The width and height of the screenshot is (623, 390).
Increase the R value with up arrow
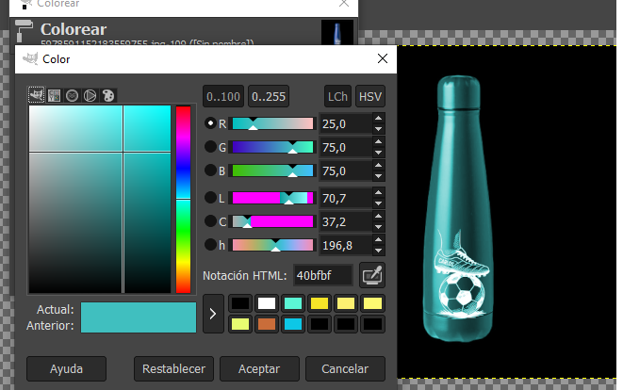tap(379, 119)
